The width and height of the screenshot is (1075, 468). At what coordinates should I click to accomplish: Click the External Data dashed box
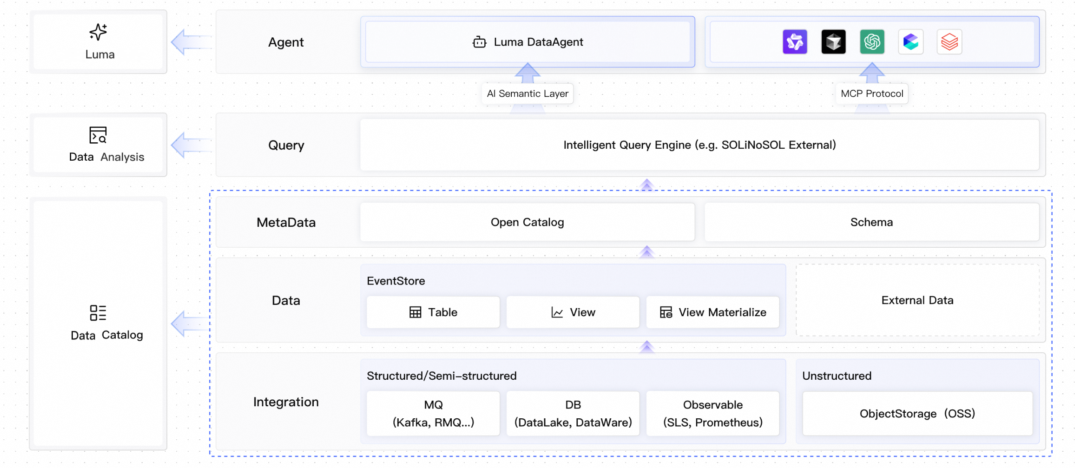coord(917,300)
